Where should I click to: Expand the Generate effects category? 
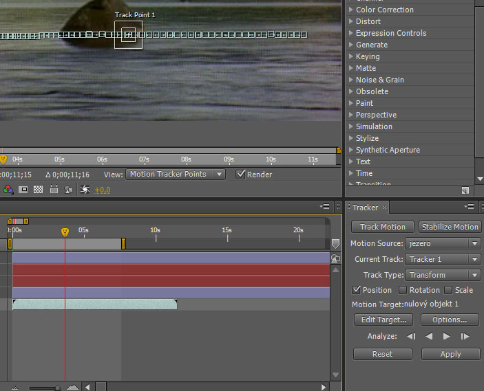[x=350, y=45]
